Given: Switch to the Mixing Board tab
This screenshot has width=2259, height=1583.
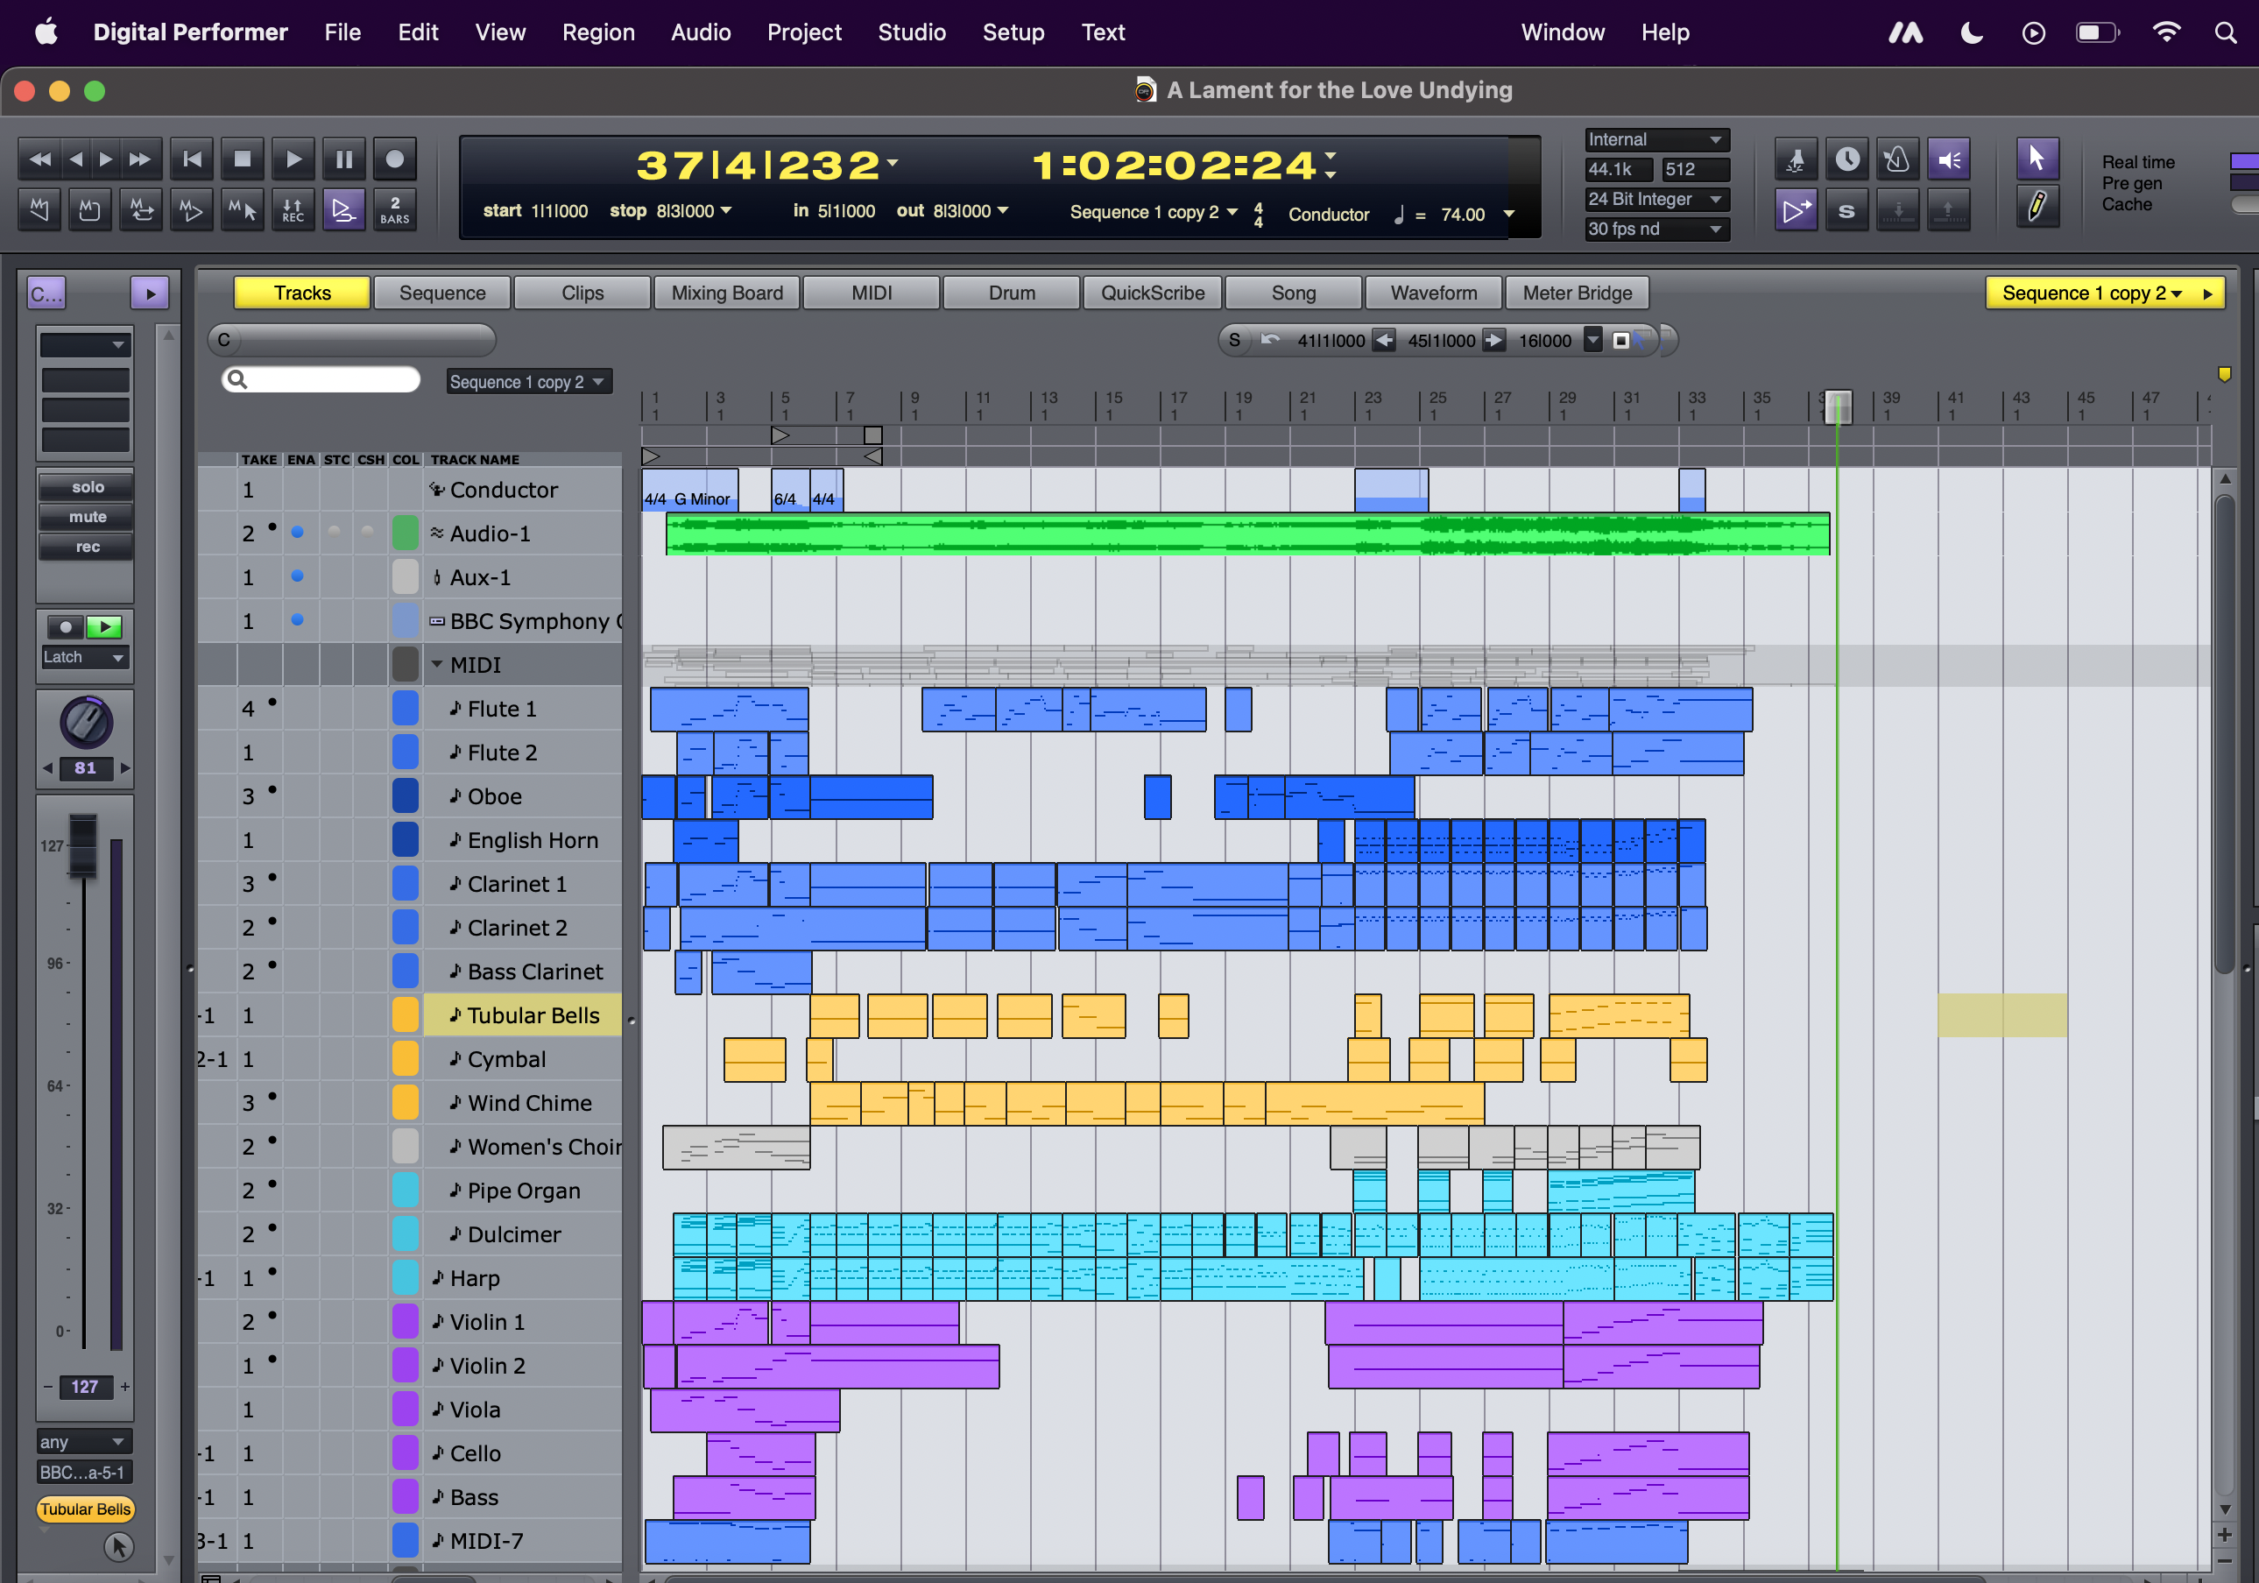Looking at the screenshot, I should point(726,293).
